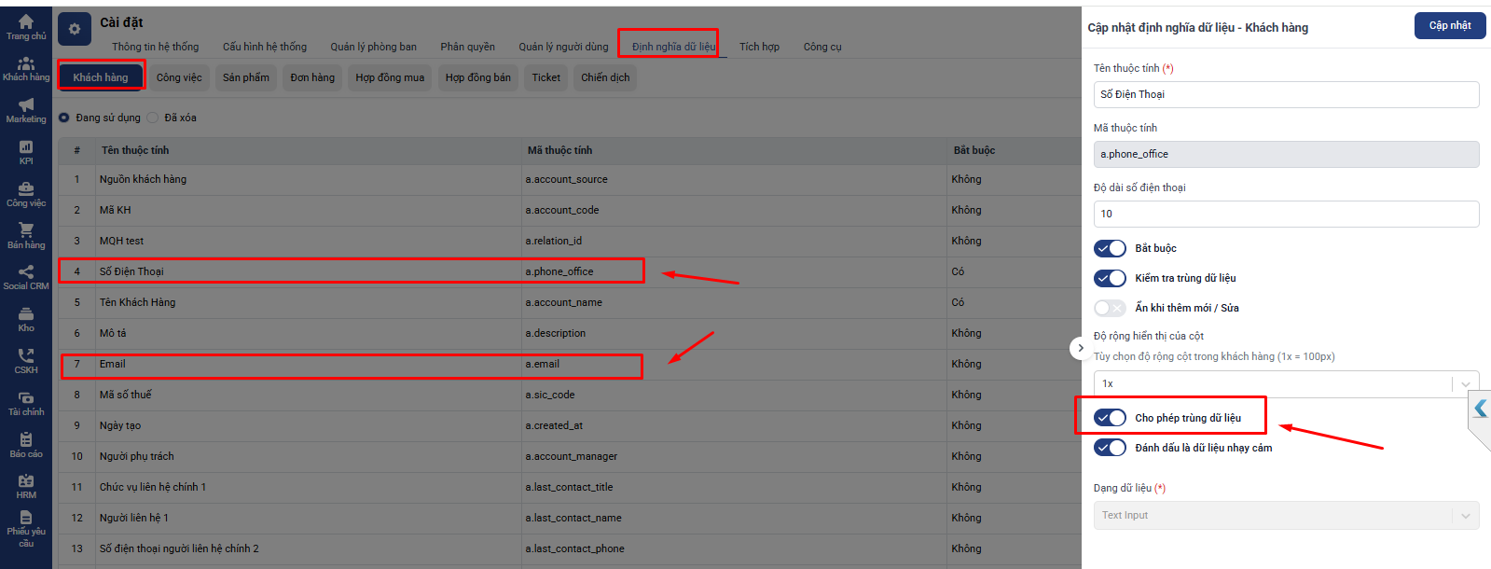The image size is (1491, 569).
Task: Collapse side panel with round chevron button
Action: point(1081,348)
